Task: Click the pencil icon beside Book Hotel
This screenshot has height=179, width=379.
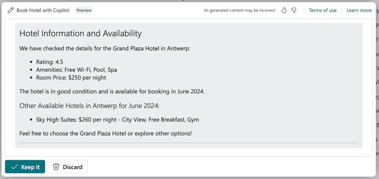Action: [11, 10]
